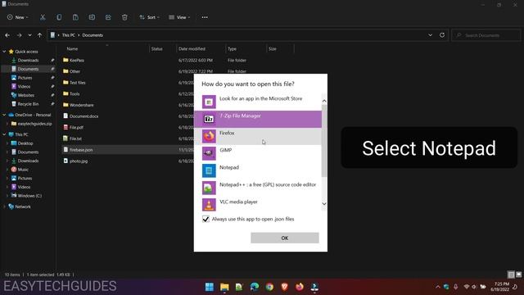Viewport: 524px width, 295px height.
Task: Click OK in the open-with dialog
Action: (x=285, y=238)
